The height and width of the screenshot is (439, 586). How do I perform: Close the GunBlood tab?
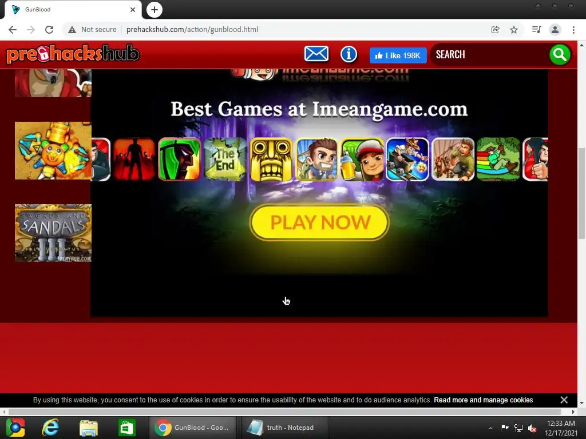[133, 10]
